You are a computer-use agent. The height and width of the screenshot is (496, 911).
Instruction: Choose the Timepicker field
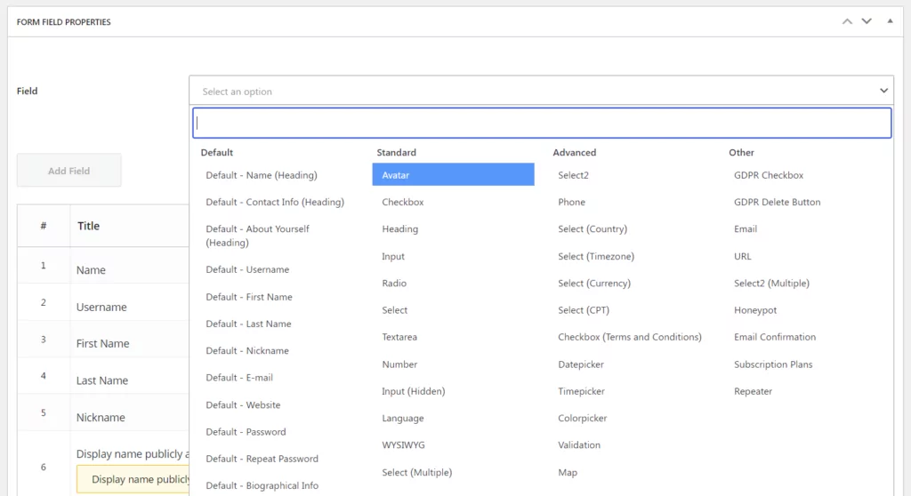[581, 391]
